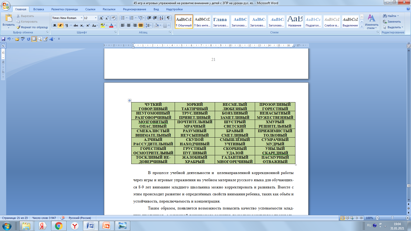The height and width of the screenshot is (231, 411).
Task: Open the font name dropdown Times New Roman
Action: (x=81, y=18)
